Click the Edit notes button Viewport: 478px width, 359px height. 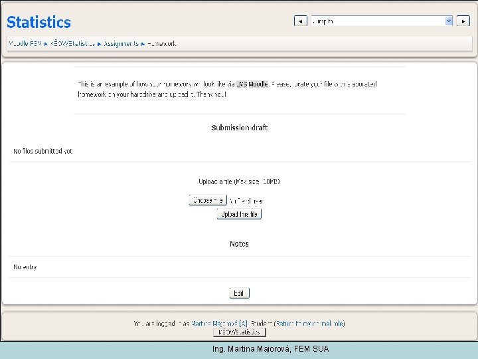pos(239,293)
